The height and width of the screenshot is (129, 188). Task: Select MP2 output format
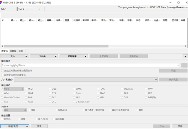coord(29,89)
